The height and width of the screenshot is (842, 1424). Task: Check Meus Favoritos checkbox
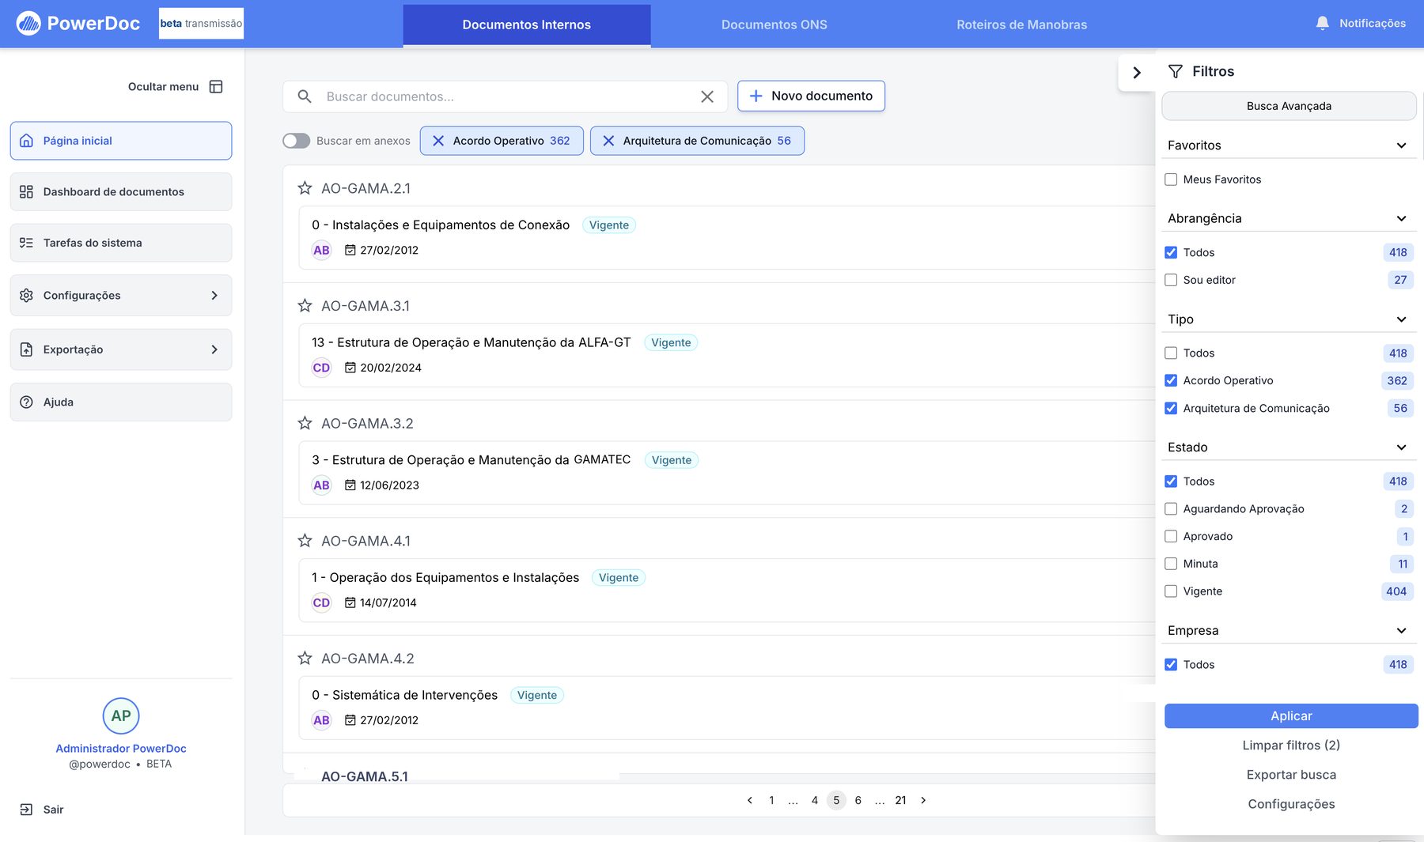(1171, 179)
